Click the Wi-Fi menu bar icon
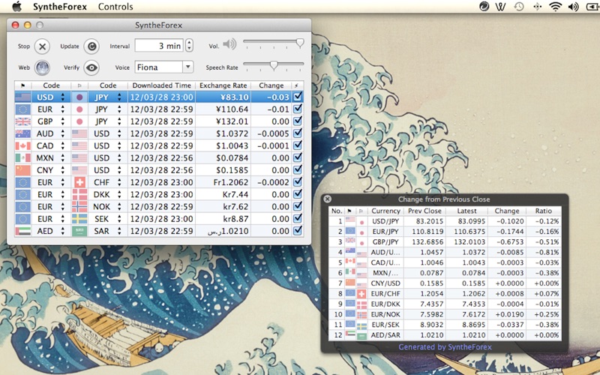The width and height of the screenshot is (600, 375). 555,7
